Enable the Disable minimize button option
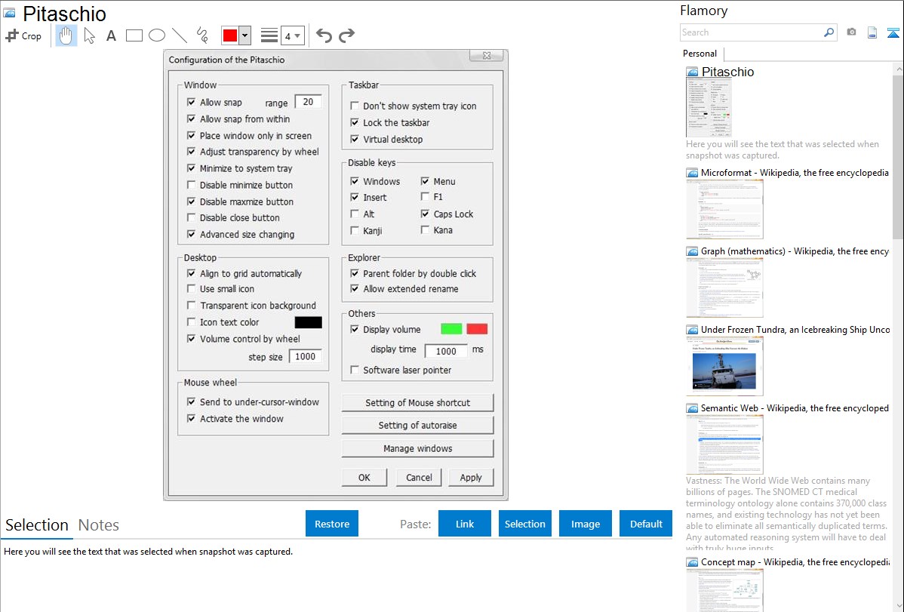Viewport: 904px width, 612px height. [192, 185]
